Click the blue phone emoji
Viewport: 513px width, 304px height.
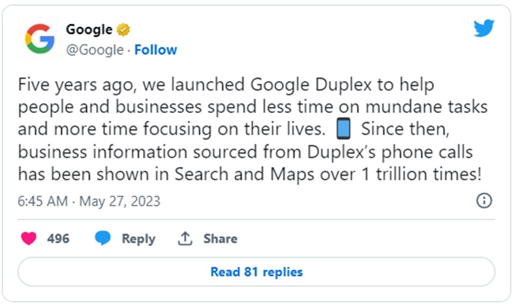[343, 128]
